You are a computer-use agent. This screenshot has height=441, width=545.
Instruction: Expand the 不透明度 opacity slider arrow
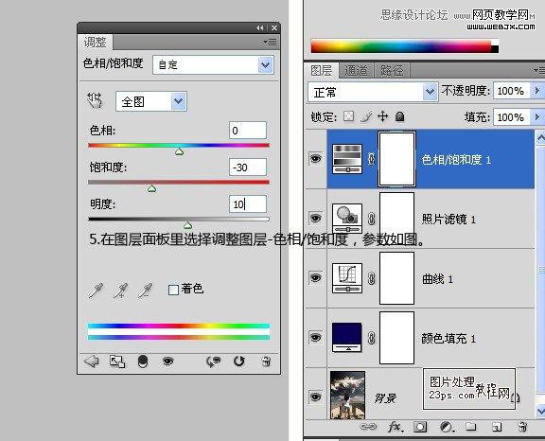(537, 91)
